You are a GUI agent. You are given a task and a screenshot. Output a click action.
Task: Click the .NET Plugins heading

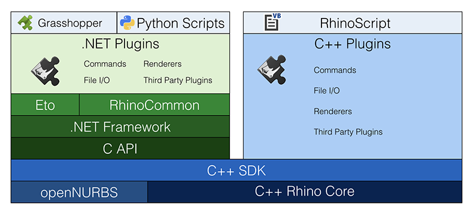(x=120, y=44)
